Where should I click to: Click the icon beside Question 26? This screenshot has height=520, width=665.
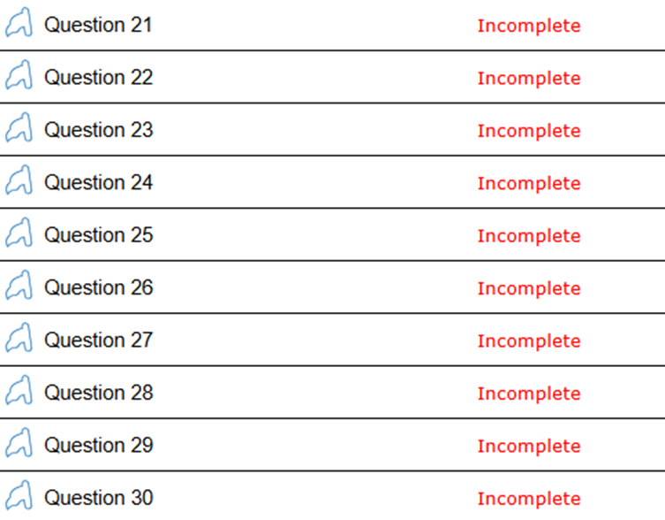click(19, 287)
